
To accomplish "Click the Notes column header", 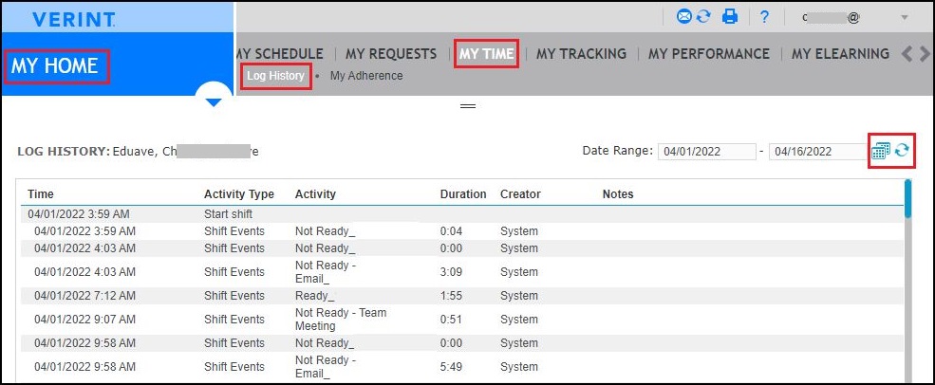I will (618, 194).
